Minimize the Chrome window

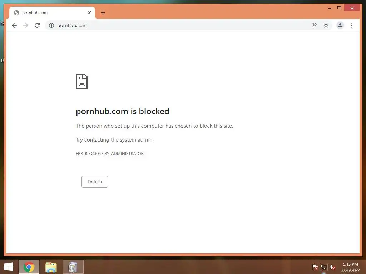tap(330, 8)
